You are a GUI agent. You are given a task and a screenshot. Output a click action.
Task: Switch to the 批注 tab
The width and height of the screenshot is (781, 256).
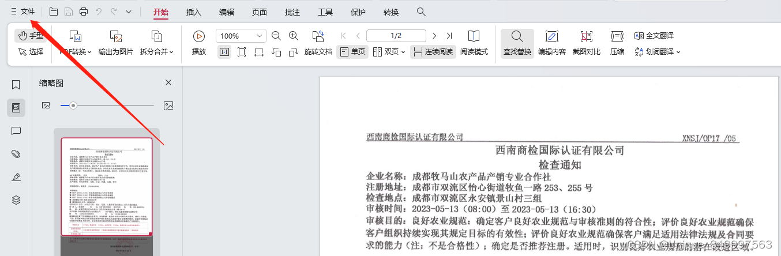(x=292, y=12)
